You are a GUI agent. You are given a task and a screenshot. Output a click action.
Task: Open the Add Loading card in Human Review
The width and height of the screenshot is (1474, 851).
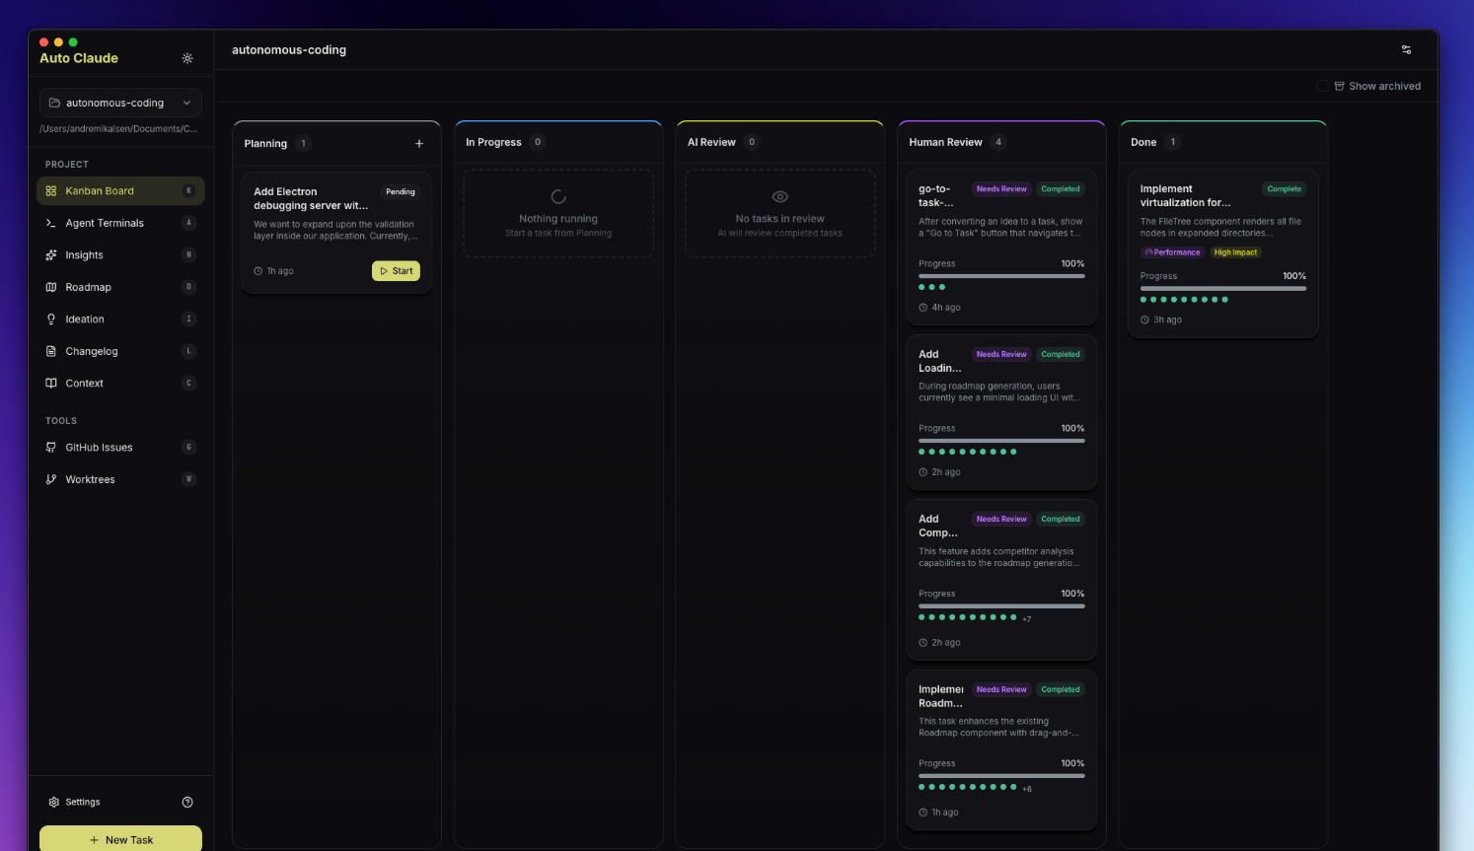click(x=1000, y=392)
